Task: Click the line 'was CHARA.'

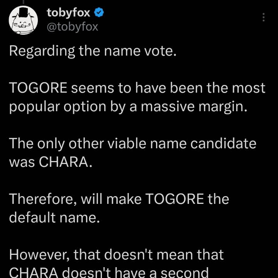Action: point(51,162)
